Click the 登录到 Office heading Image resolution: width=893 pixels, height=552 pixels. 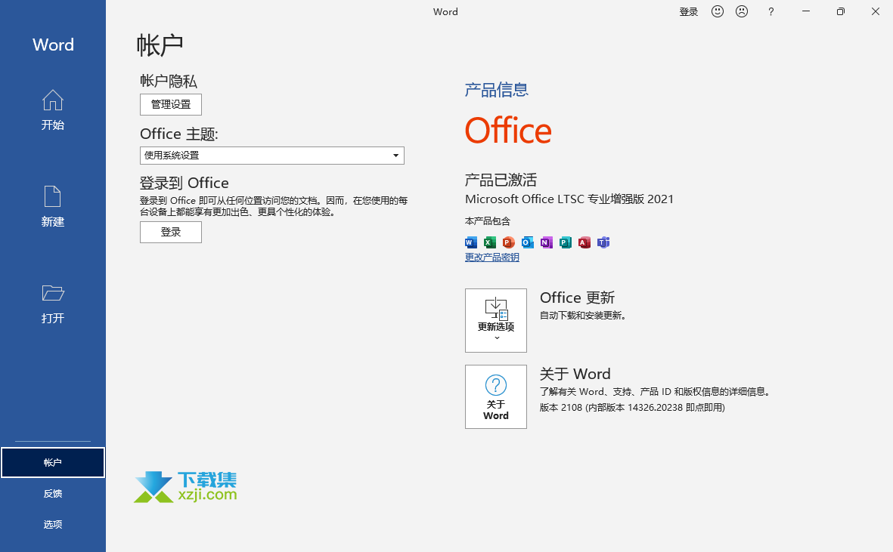point(184,183)
